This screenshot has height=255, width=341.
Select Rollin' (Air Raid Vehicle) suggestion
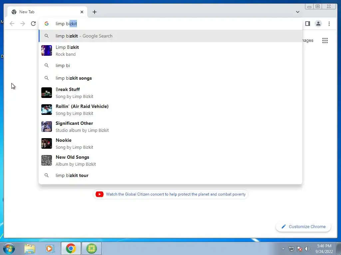171,110
